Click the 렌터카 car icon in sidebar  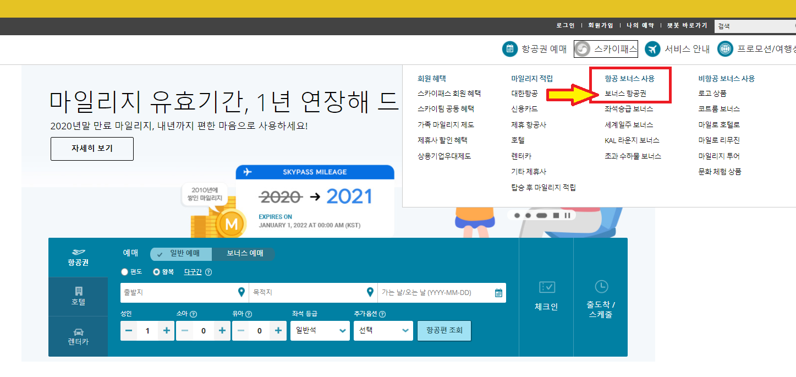tap(78, 332)
